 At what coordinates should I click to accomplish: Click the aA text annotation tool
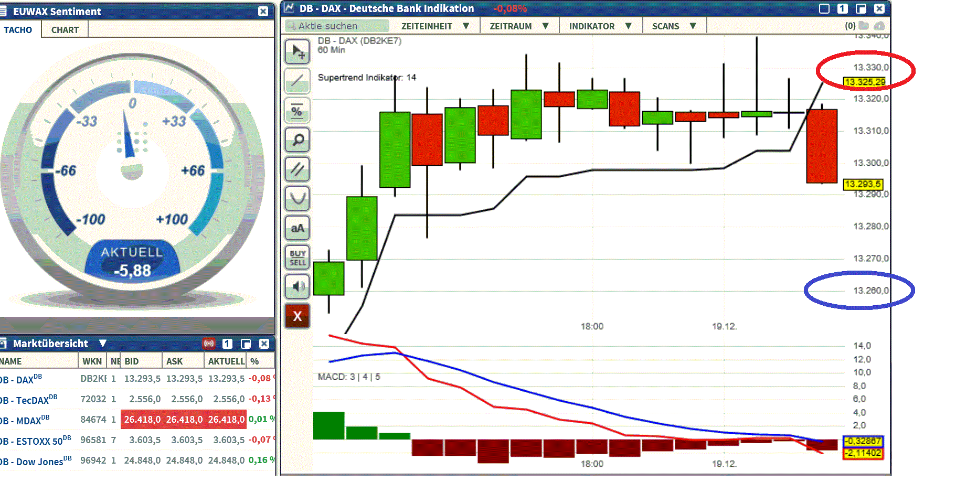(298, 228)
